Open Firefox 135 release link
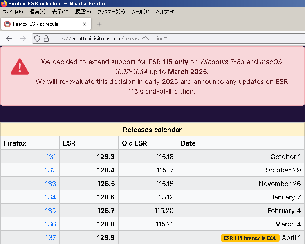Image resolution: width=305 pixels, height=244 pixels. point(50,210)
